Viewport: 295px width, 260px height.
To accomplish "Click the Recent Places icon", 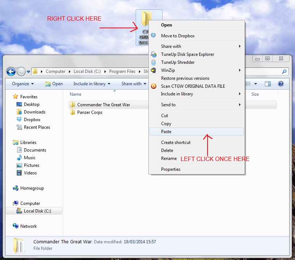I will click(x=19, y=127).
